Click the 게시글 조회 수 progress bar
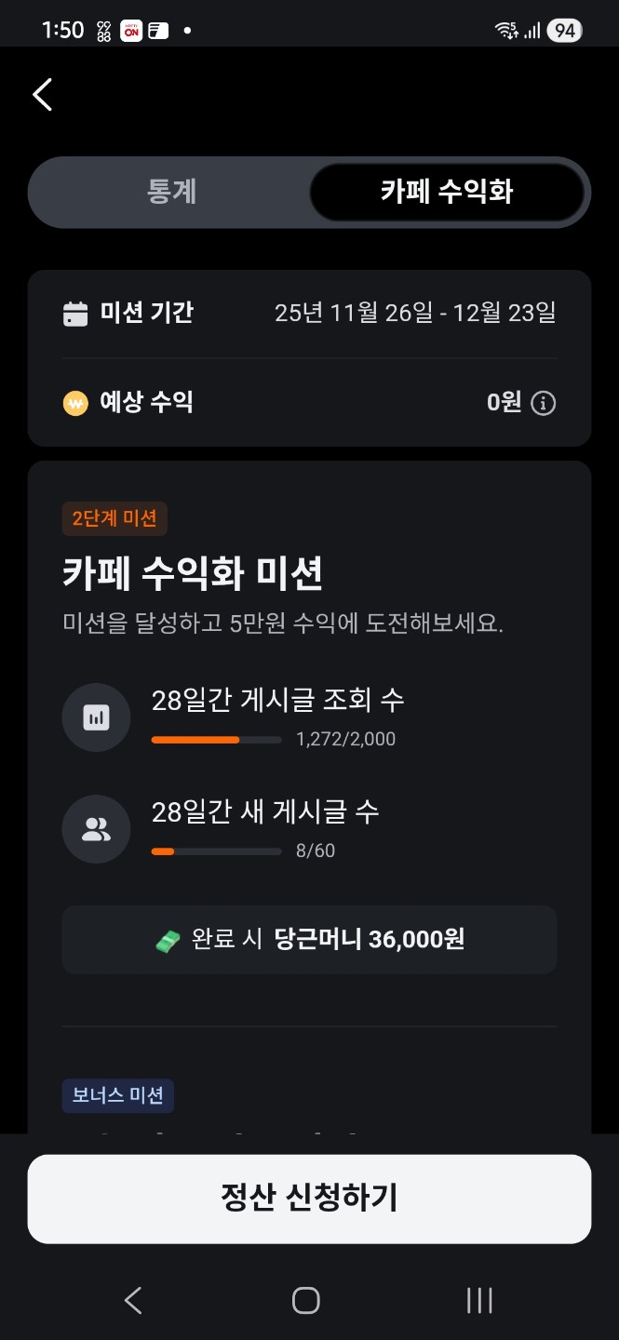619x1340 pixels. point(216,740)
